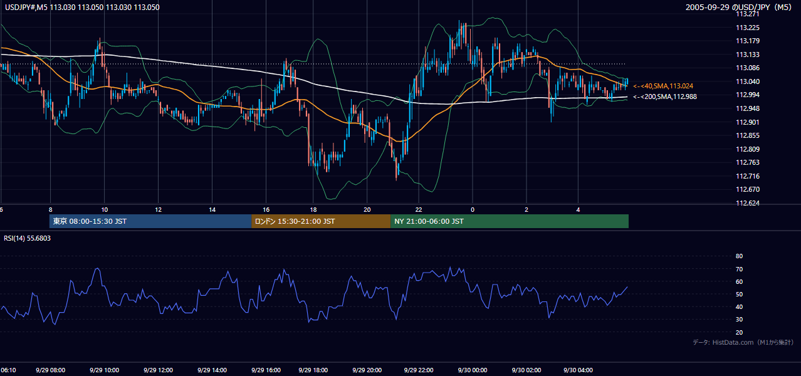Screen dimensions: 801x376
Task: Click hour tick label 8 under price chart
Action: point(50,209)
